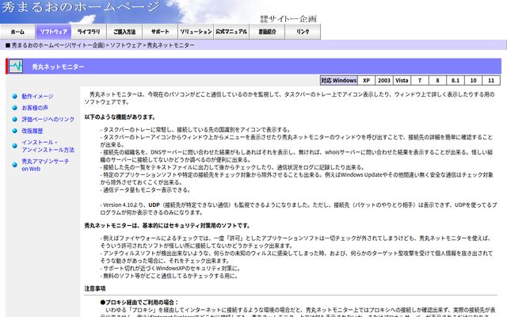Click heading 秀丸ネットモニターは、基本的にはセキュリティ対策用のソフトです。
The width and height of the screenshot is (507, 317).
point(167,226)
